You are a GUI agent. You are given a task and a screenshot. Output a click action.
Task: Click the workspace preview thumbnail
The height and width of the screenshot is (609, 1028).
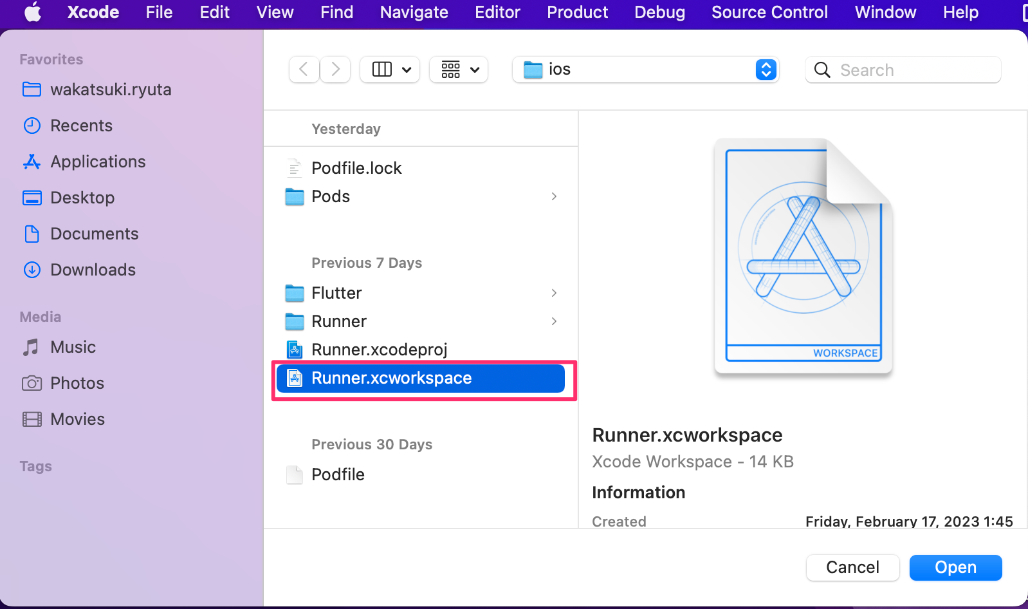click(x=803, y=256)
